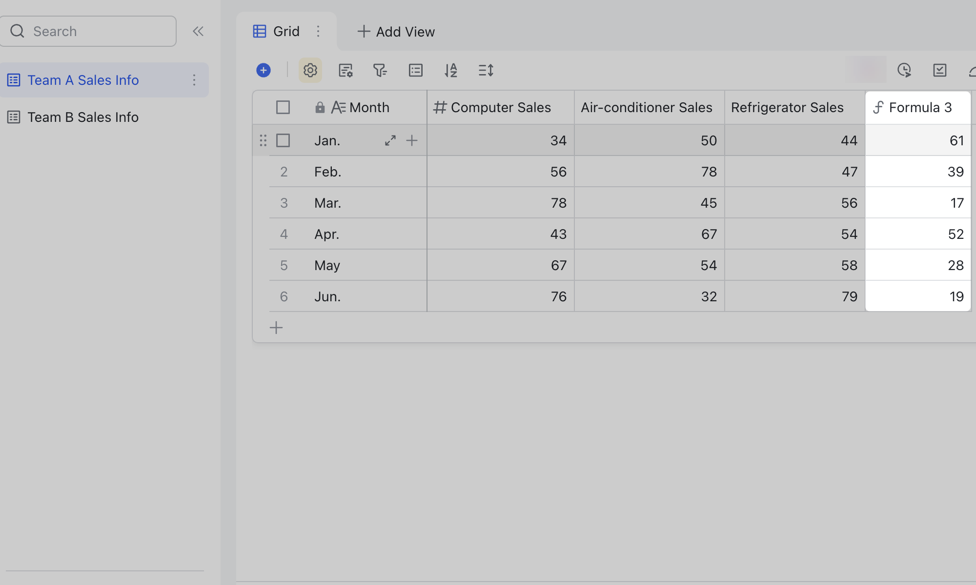Click the blue add record plus button

click(264, 70)
